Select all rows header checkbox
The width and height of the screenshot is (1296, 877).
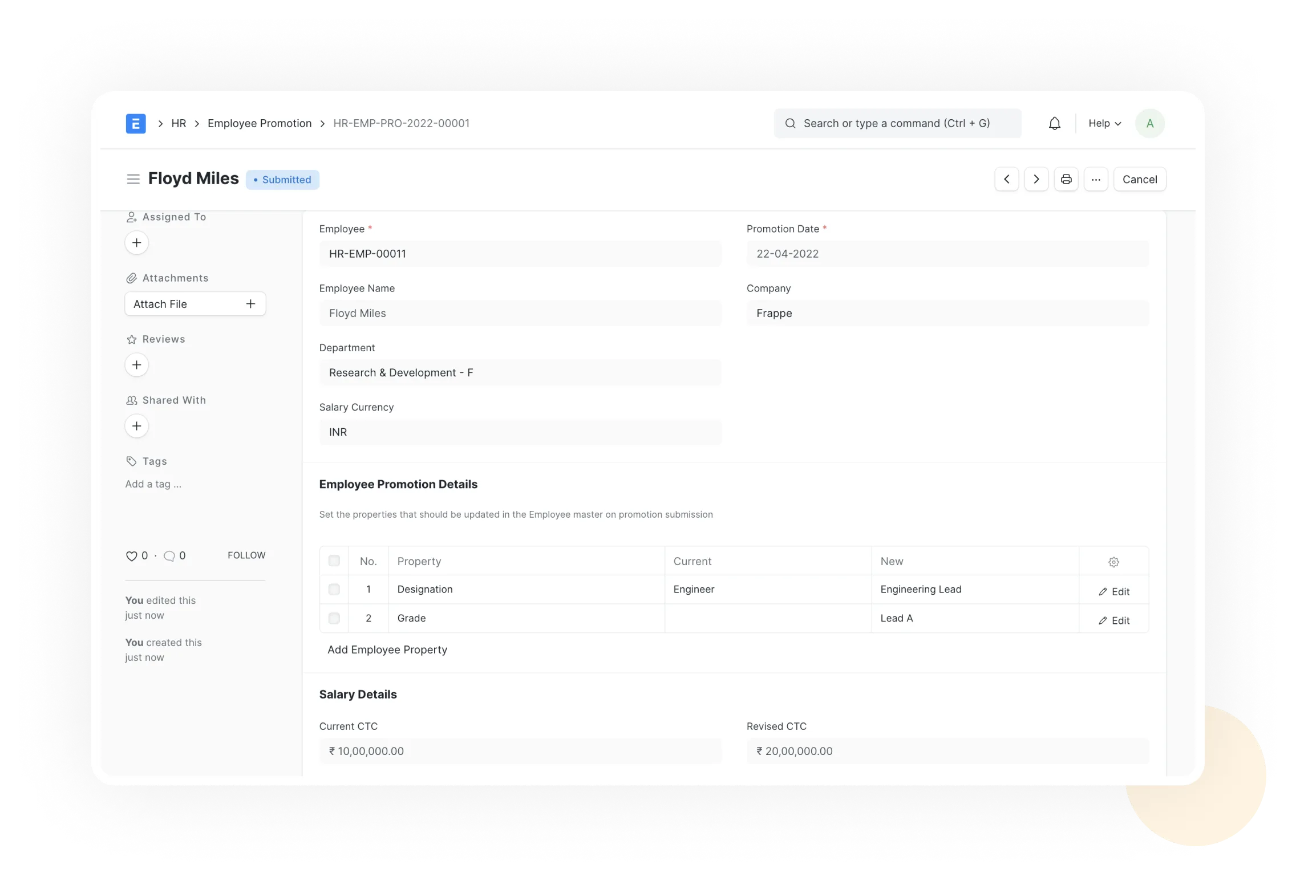click(334, 561)
